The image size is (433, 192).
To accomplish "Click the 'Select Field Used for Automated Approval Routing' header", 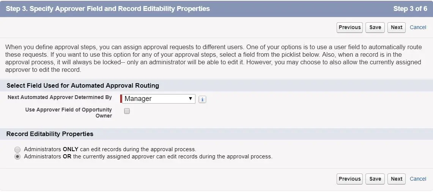I will tap(83, 85).
